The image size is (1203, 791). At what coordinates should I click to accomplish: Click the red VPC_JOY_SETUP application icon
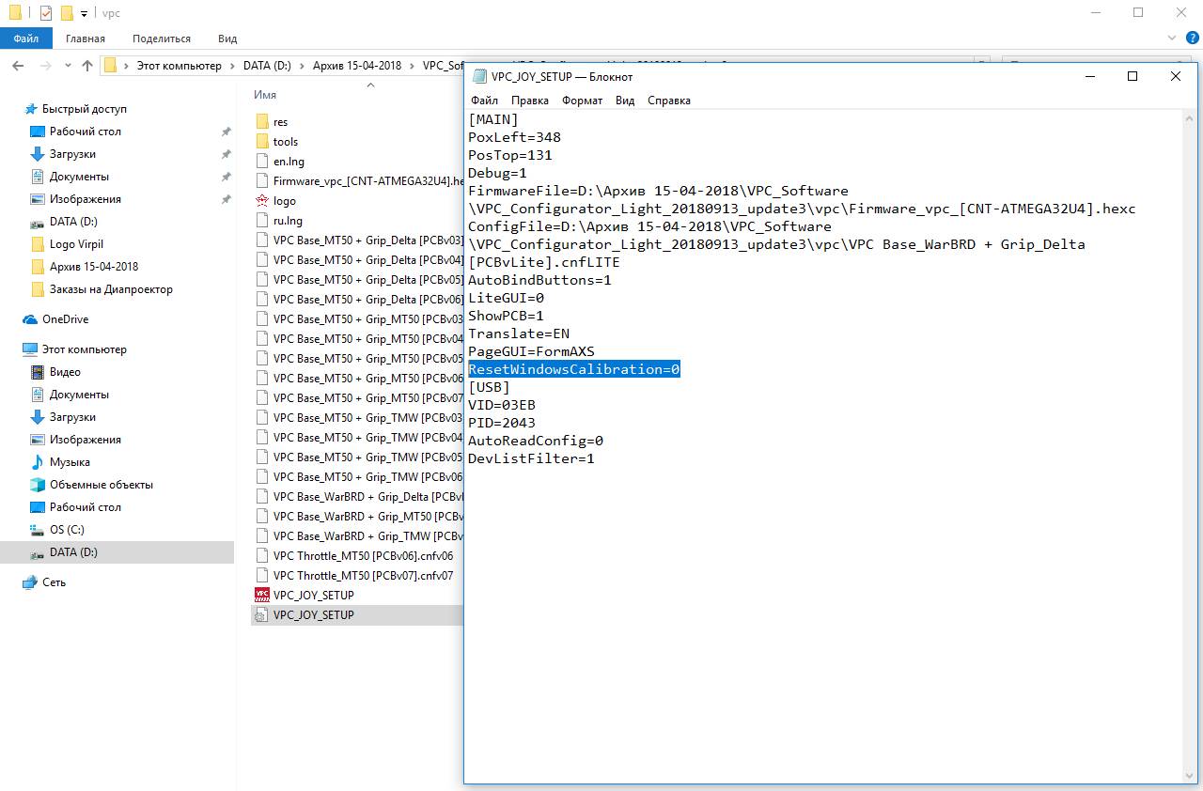(262, 596)
